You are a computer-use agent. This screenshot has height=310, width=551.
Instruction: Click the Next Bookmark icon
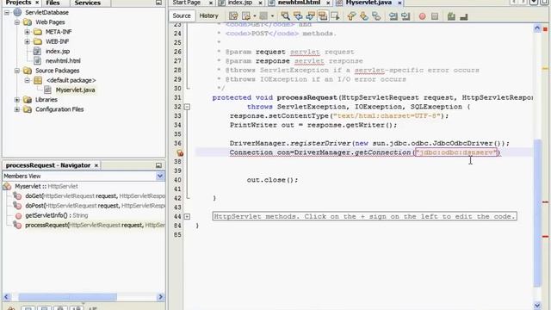[363, 16]
